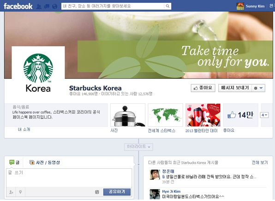Open the coffee press 사진 thumbnail
275x201 pixels.
[128, 115]
